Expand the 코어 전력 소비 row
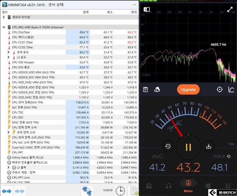 (9, 132)
